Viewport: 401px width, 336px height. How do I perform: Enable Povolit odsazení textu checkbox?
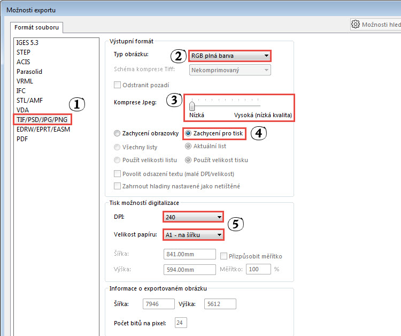(117, 174)
